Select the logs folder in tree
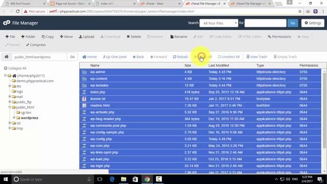This screenshot has width=327, height=184. [19, 91]
